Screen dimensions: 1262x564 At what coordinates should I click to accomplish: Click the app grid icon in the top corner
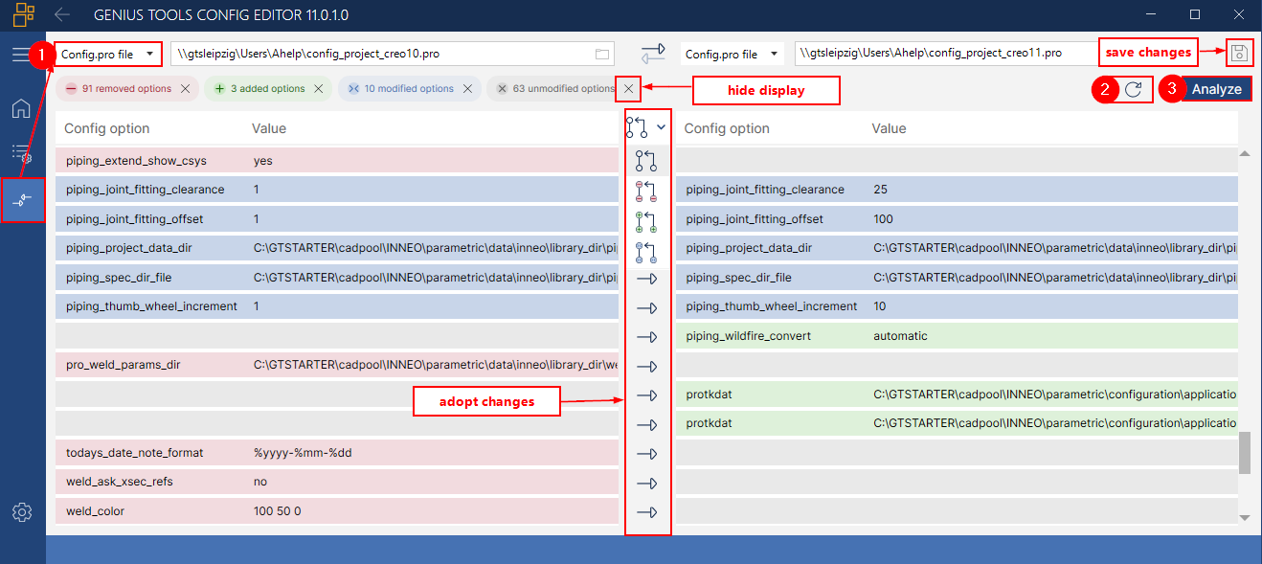23,14
